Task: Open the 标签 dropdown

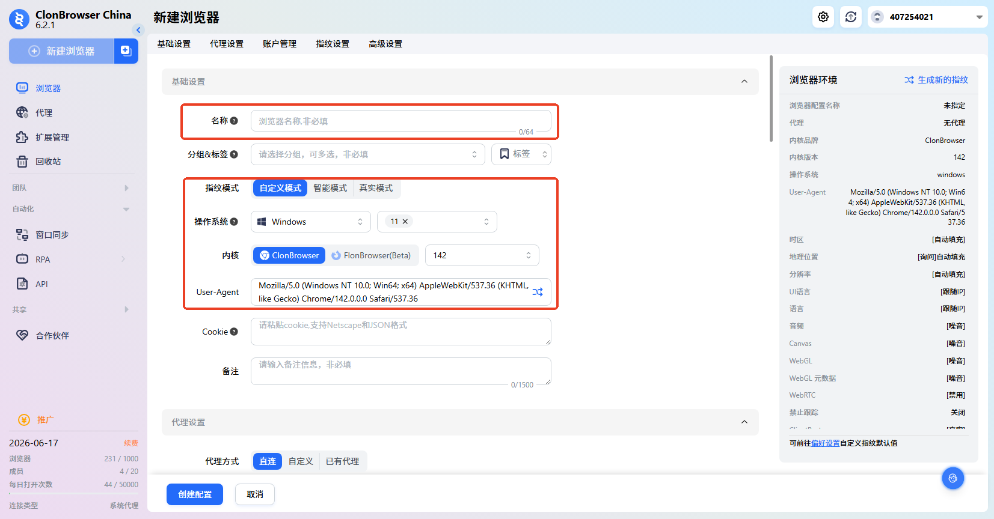Action: (x=521, y=154)
